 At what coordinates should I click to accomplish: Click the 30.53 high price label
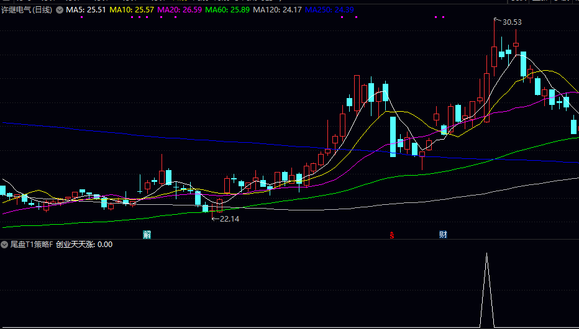click(512, 22)
